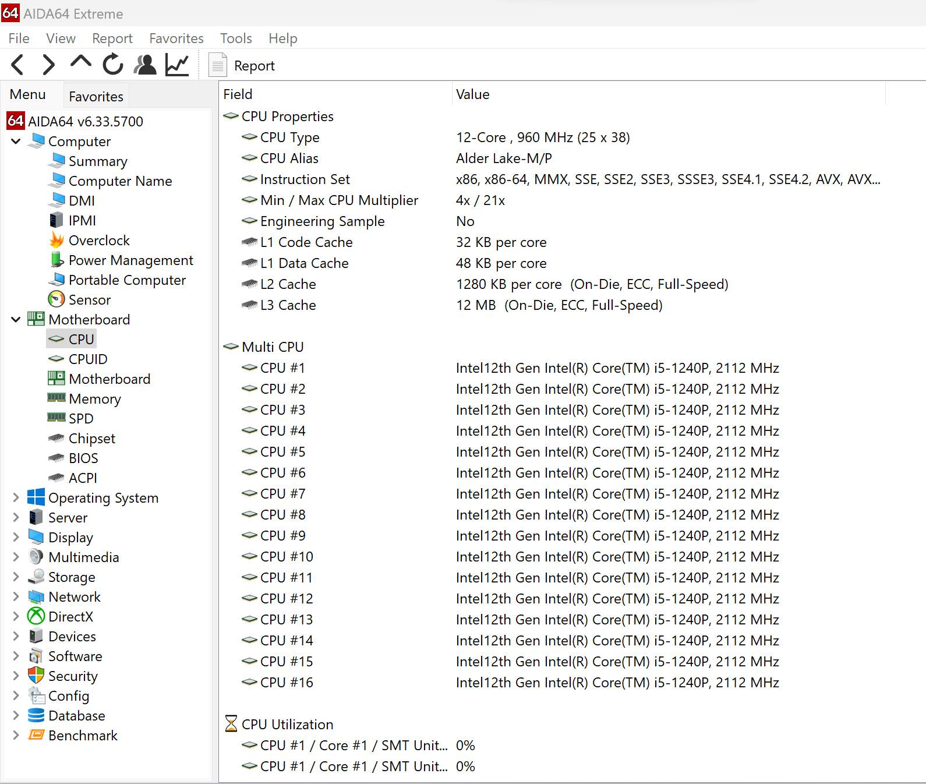Open the BIOS chip icon
The image size is (926, 784).
point(56,458)
